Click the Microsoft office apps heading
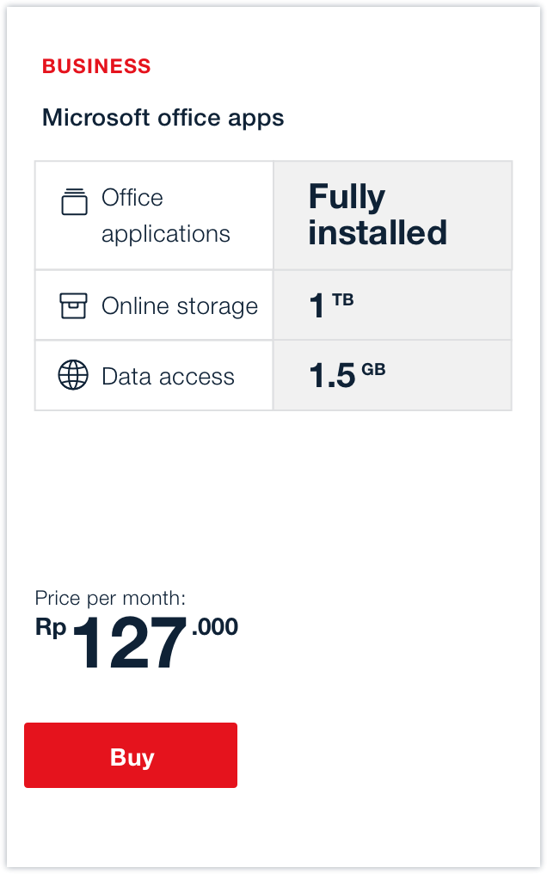547x874 pixels. [163, 117]
